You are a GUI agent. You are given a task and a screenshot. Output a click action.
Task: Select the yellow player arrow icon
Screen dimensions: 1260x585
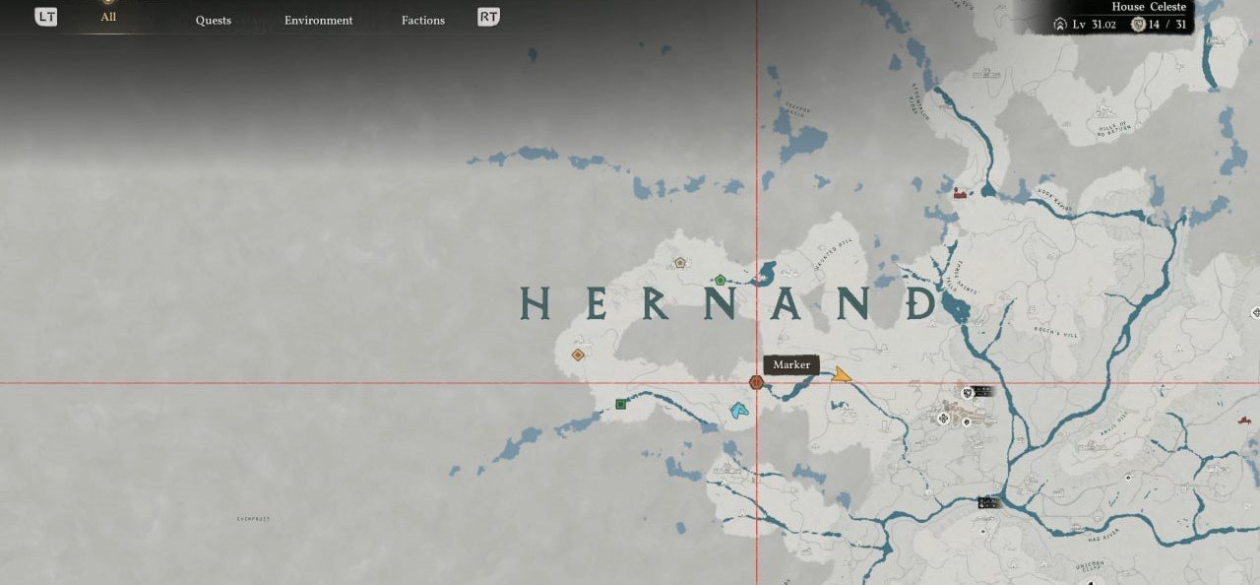click(841, 374)
